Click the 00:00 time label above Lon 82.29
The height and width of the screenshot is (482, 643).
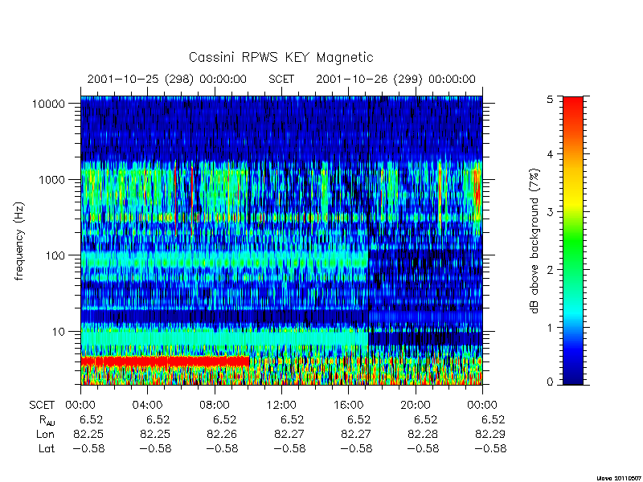click(x=482, y=406)
